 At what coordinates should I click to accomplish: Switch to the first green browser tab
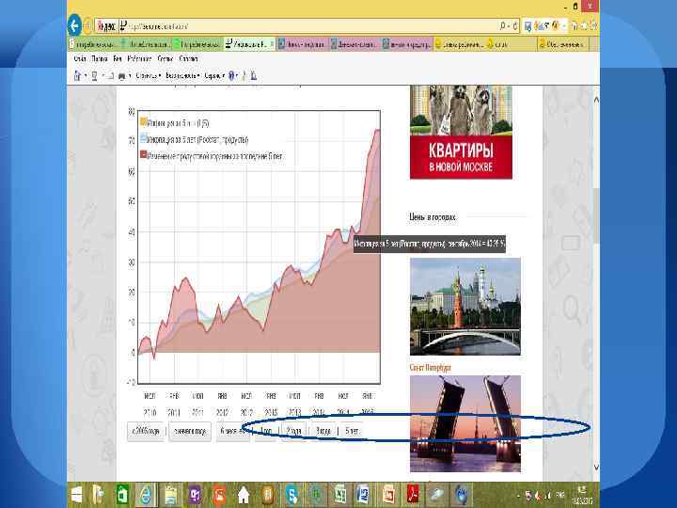[x=93, y=43]
